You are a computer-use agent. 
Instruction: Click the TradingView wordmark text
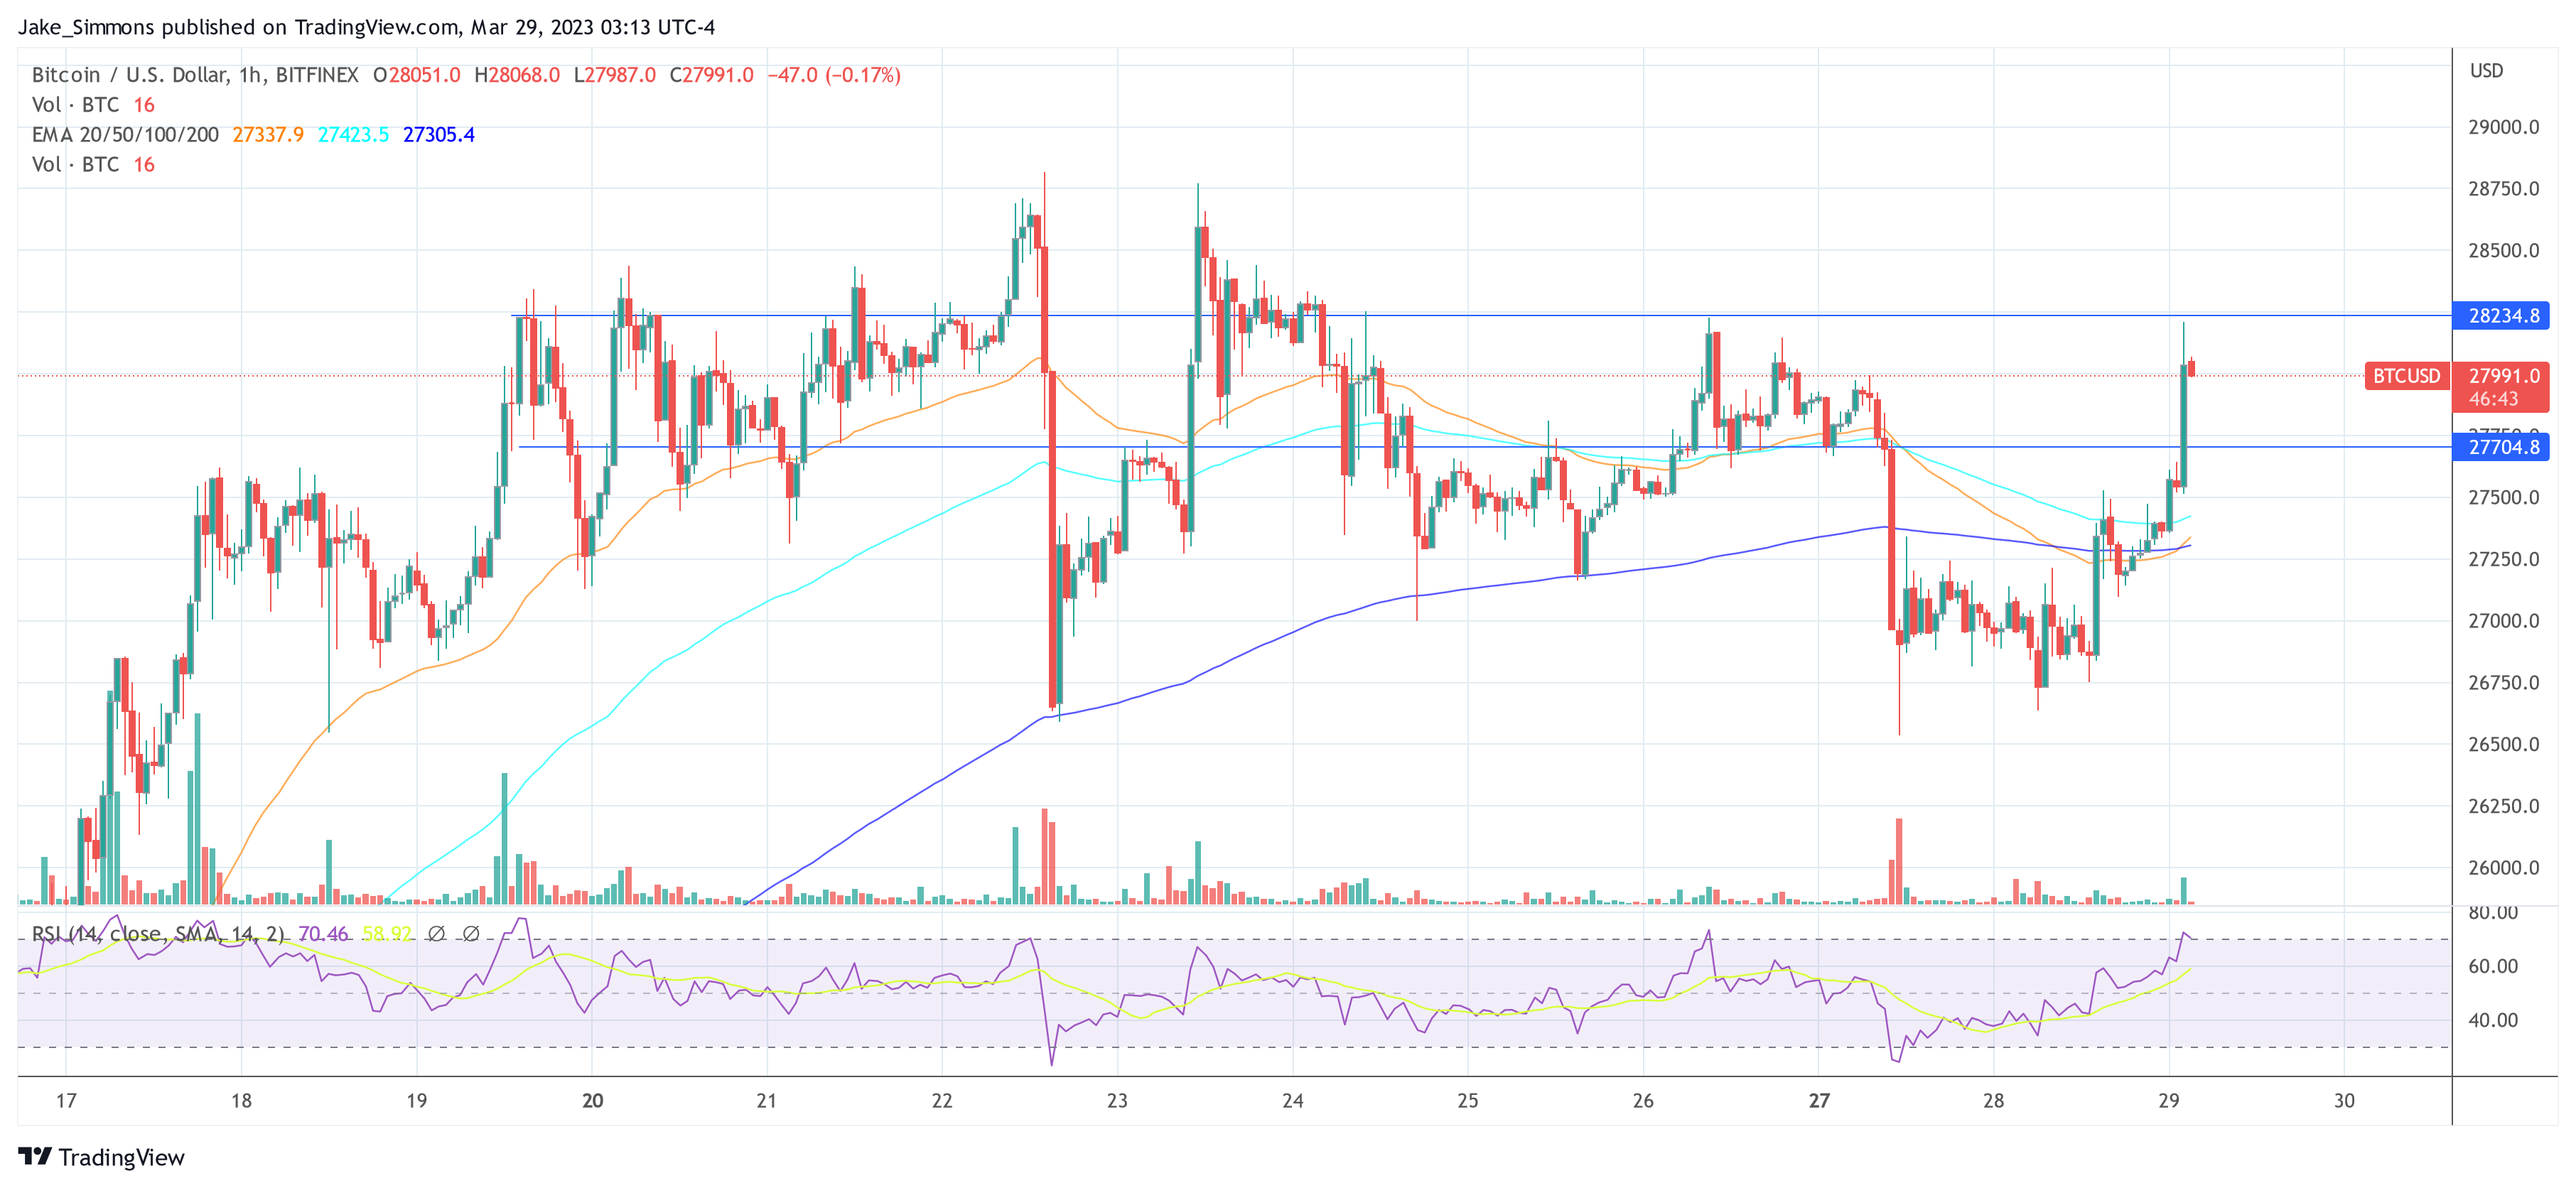point(122,1157)
